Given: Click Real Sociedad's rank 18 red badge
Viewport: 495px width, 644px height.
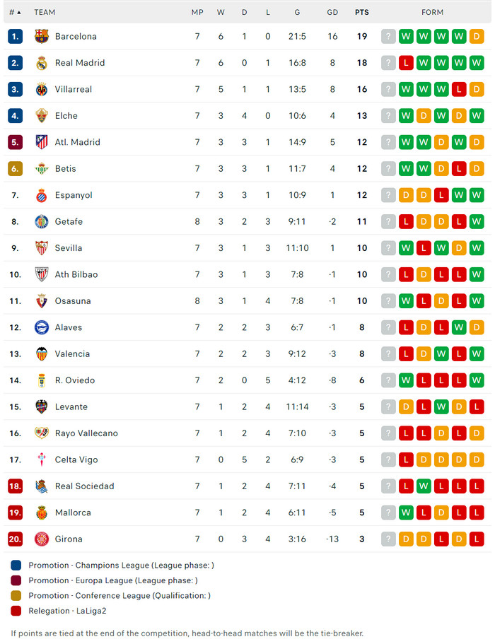Looking at the screenshot, I should point(16,486).
